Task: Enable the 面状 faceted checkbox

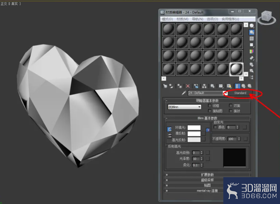Action: point(231,111)
